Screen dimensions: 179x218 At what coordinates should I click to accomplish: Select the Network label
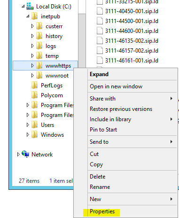click(42, 155)
